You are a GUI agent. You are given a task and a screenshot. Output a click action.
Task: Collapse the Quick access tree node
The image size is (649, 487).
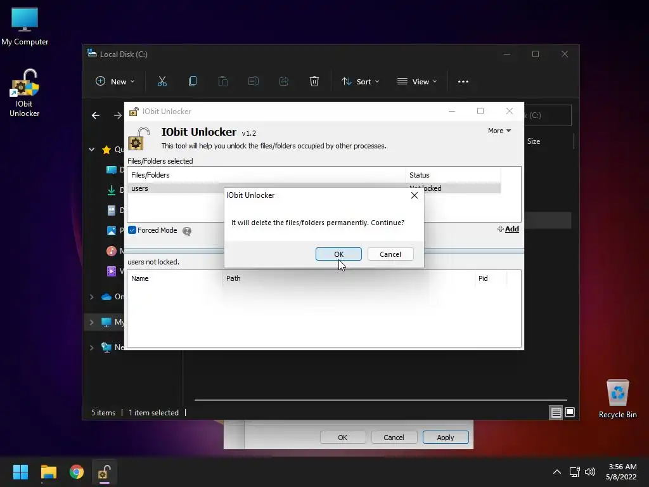[91, 150]
